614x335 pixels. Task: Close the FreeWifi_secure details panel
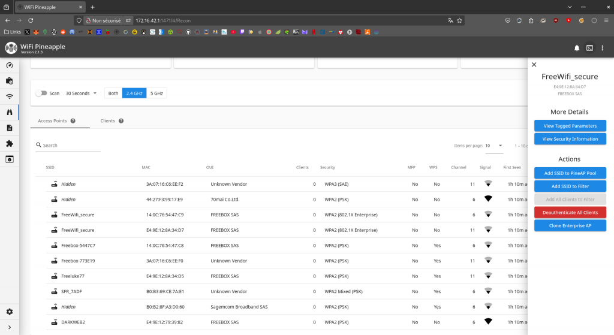pyautogui.click(x=534, y=65)
